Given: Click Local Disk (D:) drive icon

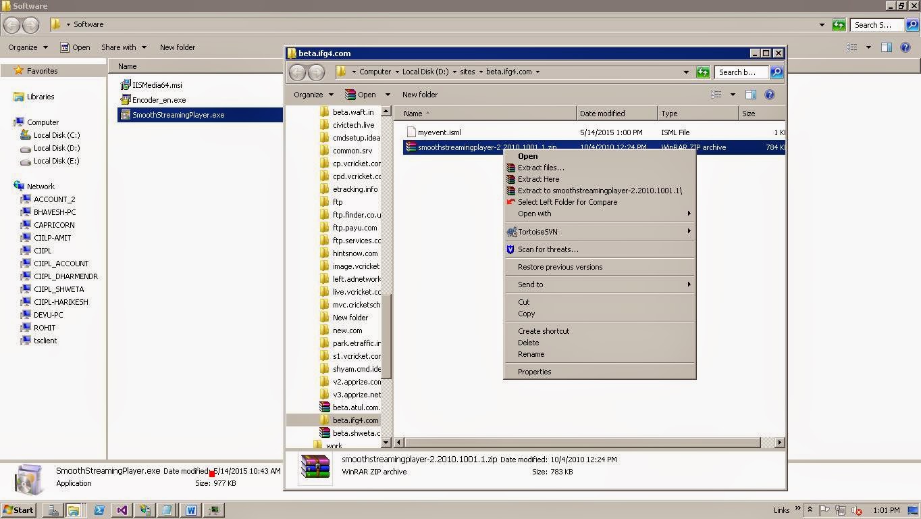Looking at the screenshot, I should tap(26, 148).
